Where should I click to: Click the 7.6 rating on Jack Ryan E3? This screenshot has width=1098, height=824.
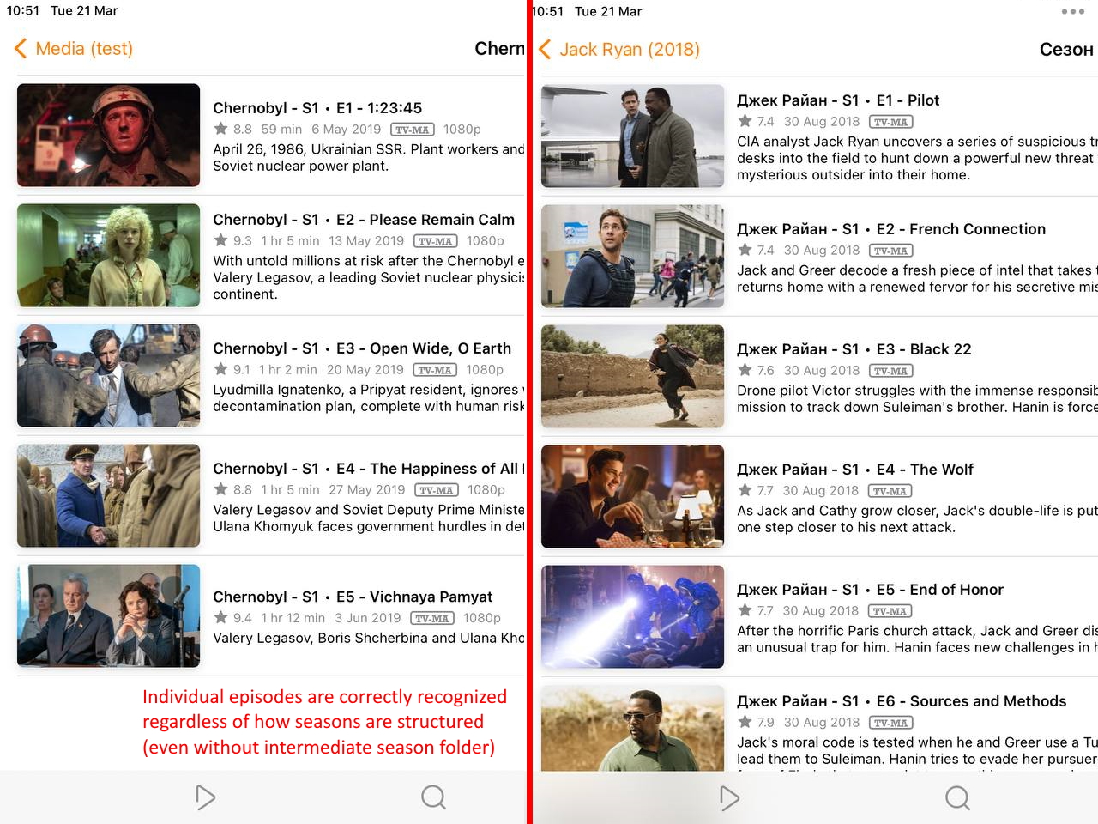pyautogui.click(x=766, y=370)
